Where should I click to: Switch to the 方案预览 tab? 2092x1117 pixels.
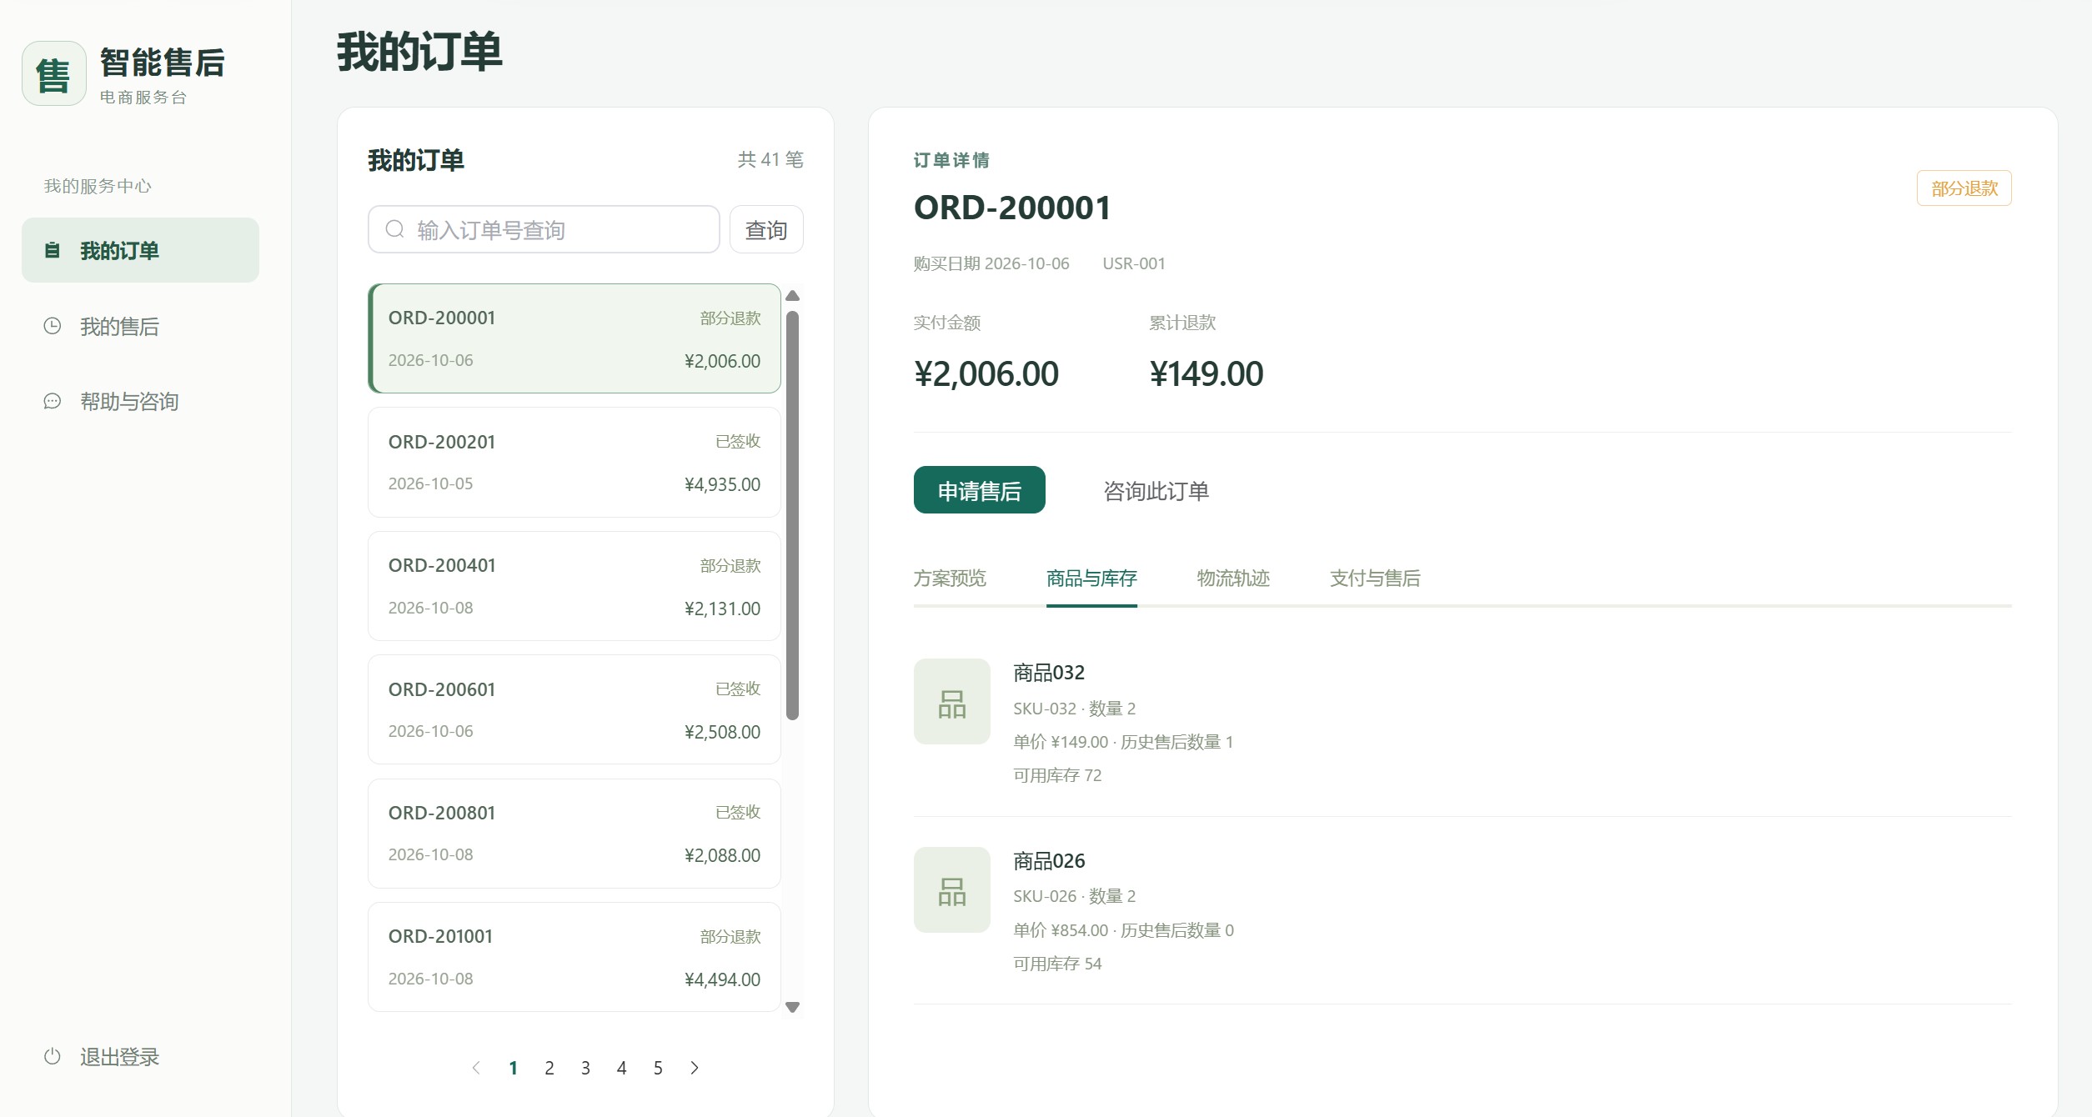click(x=950, y=579)
